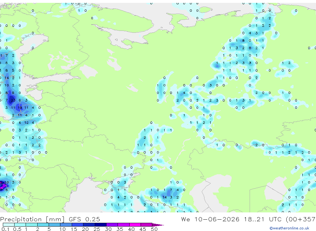Click the 45–50 mm legend swatch

pos(147,225)
